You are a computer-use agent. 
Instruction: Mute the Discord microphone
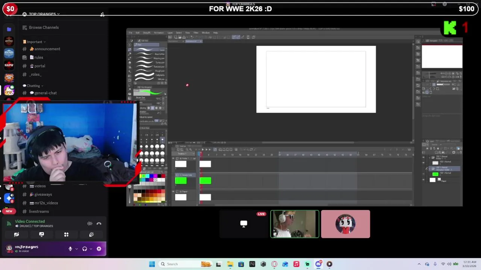click(70, 249)
